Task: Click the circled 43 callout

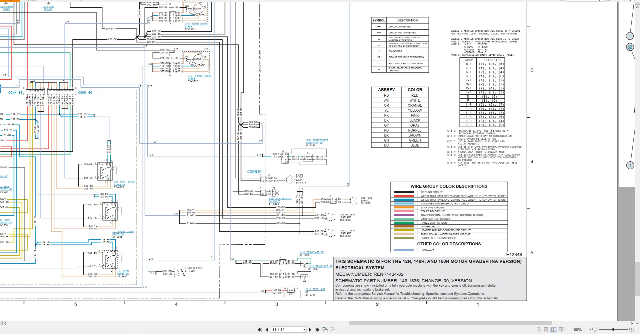Action: click(x=630, y=47)
